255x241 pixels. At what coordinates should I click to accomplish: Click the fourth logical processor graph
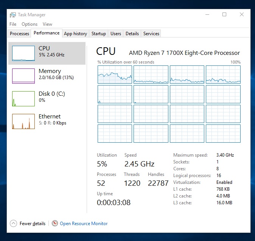tap(223, 75)
